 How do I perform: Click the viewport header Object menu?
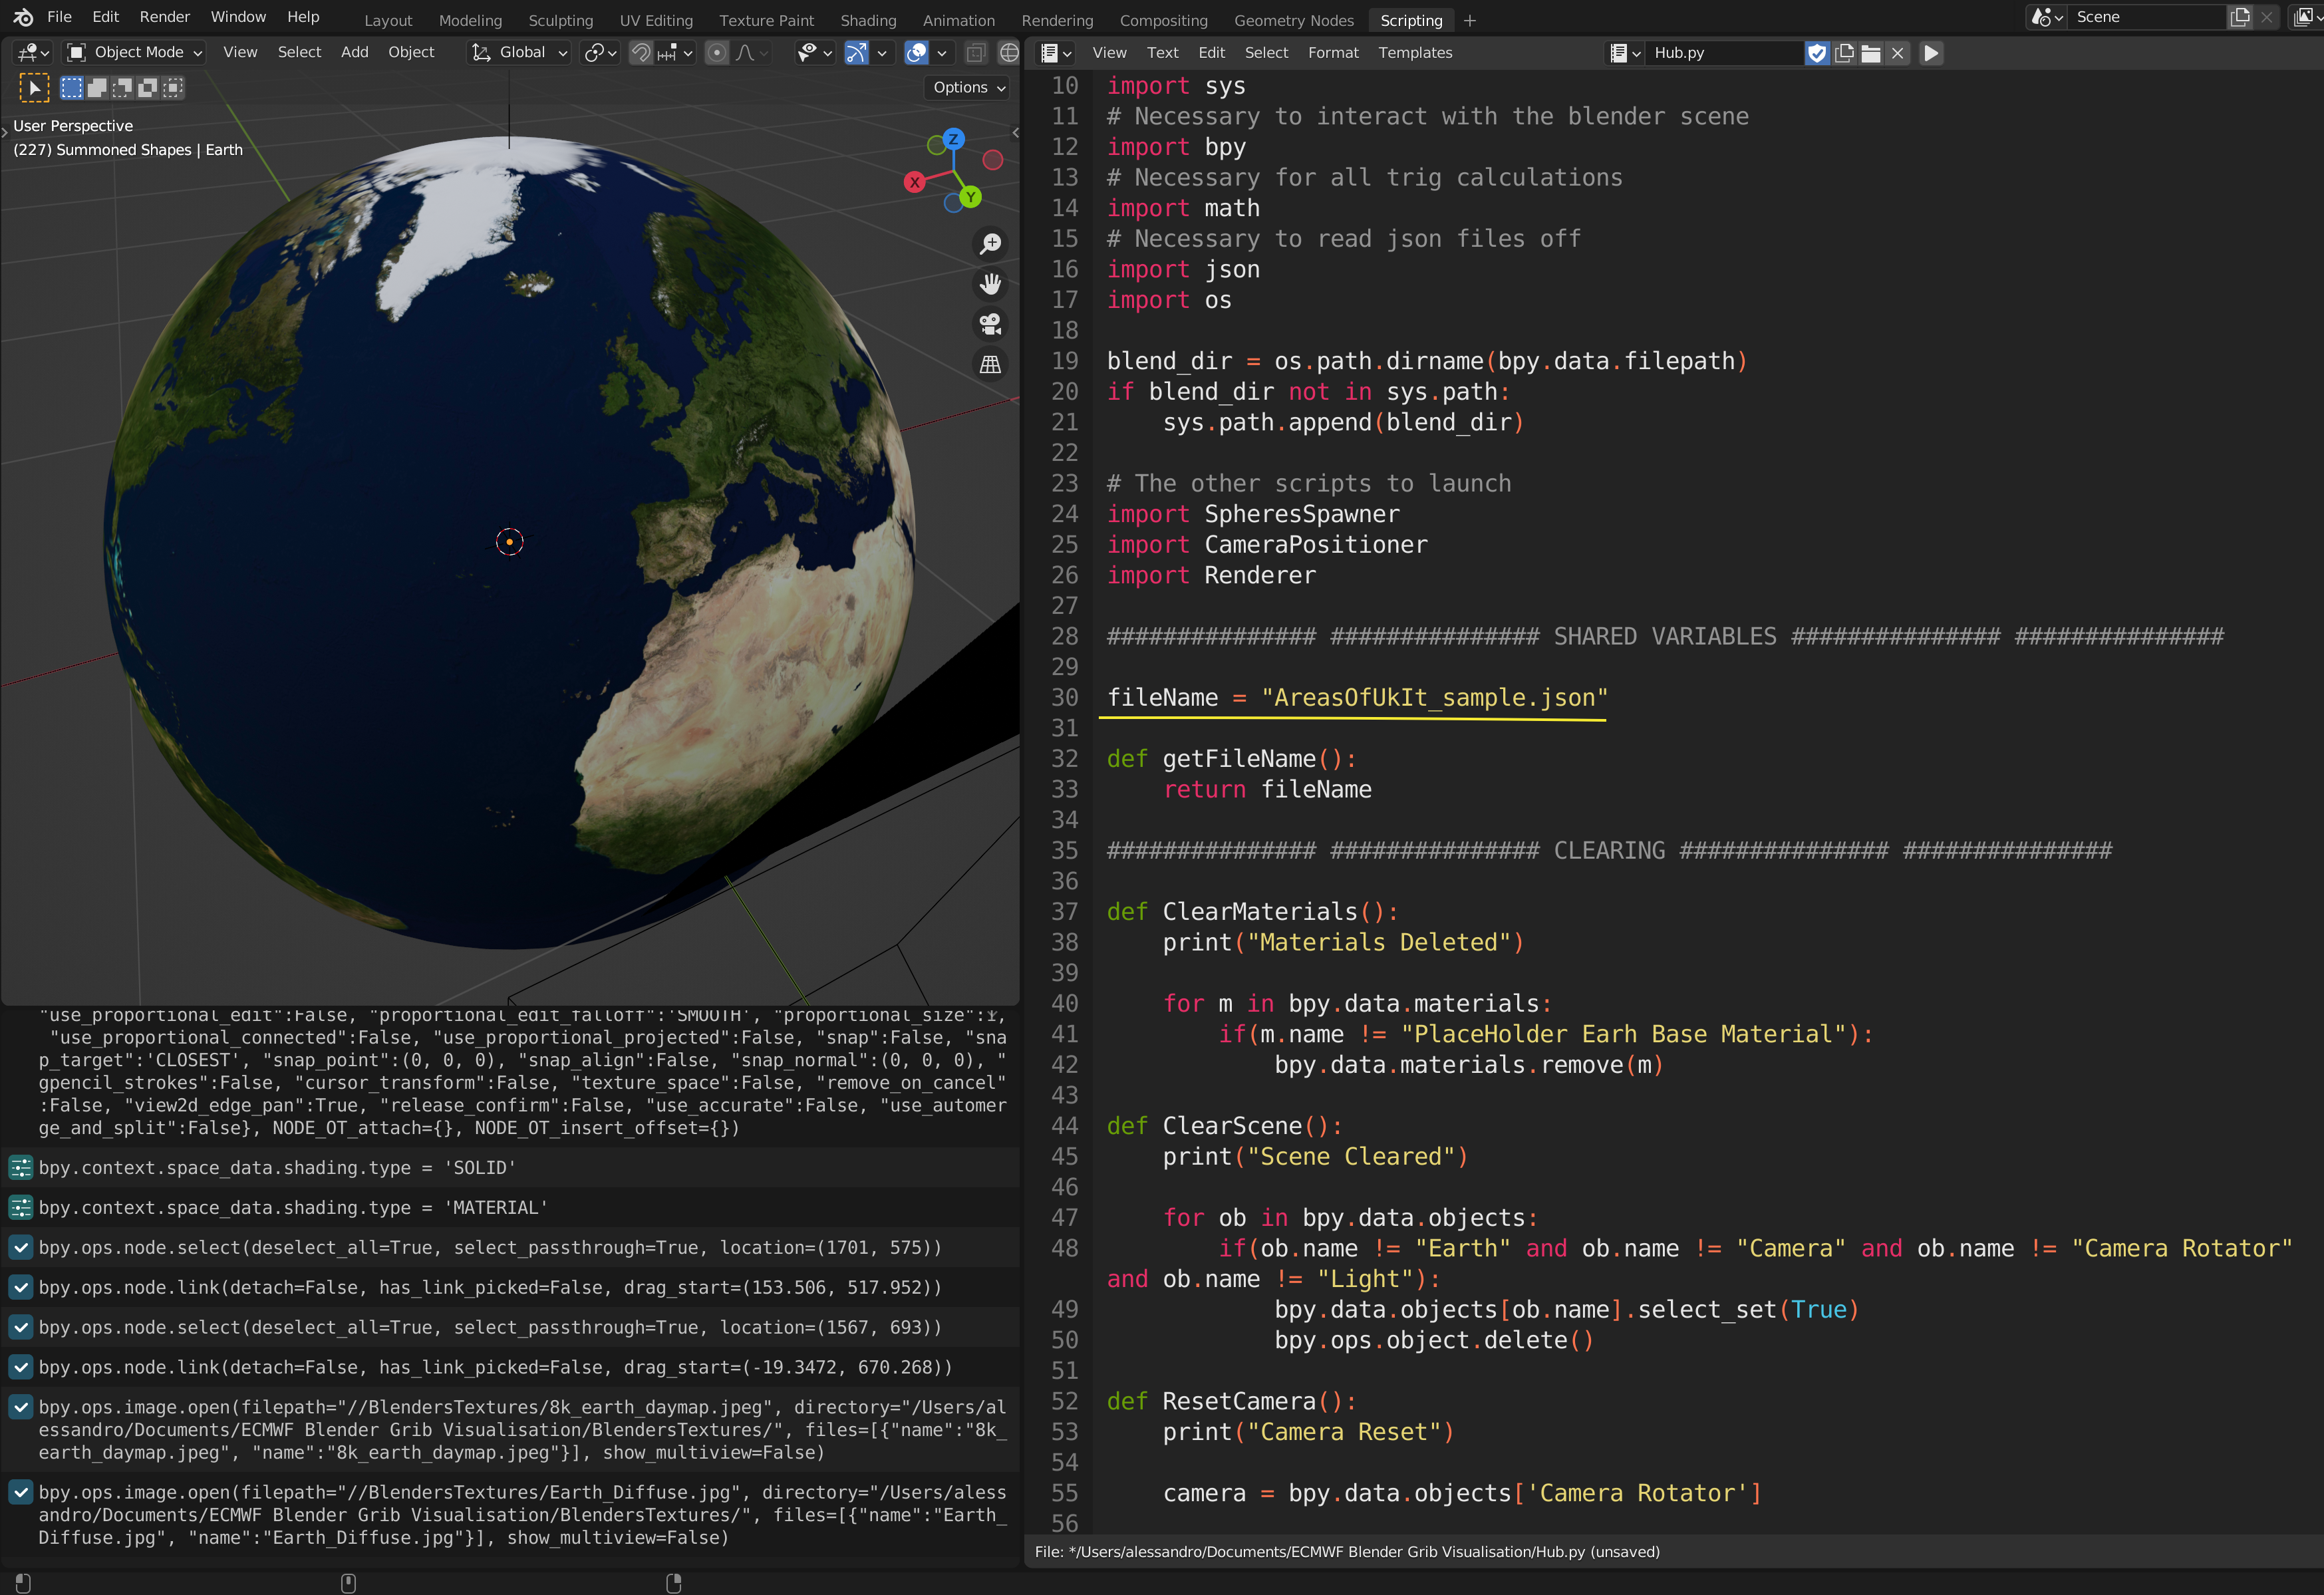[x=411, y=52]
